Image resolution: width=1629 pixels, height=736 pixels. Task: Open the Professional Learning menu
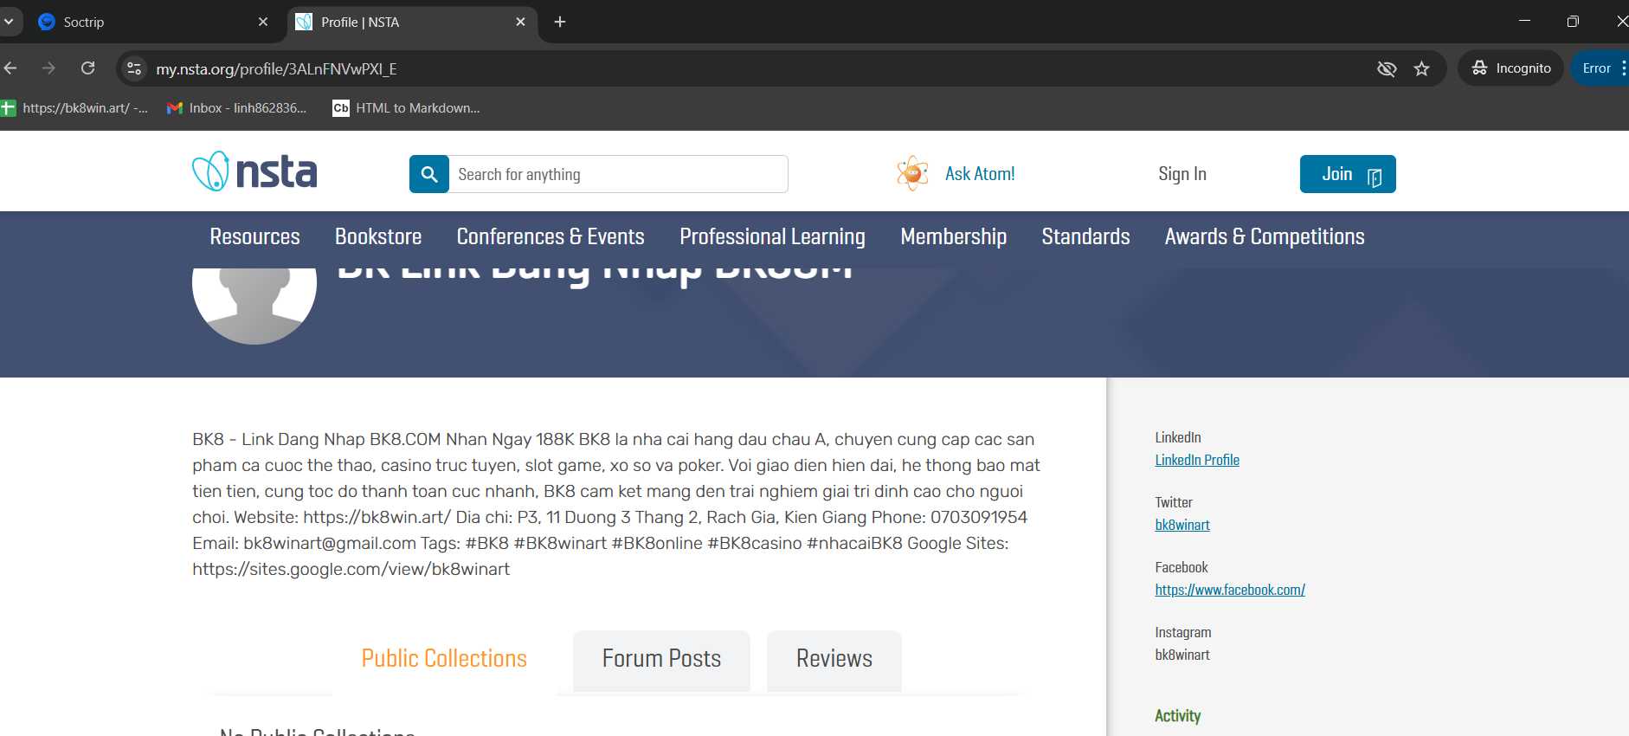[772, 236]
